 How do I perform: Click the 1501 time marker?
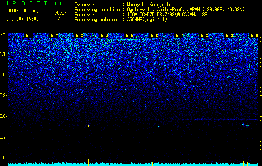coord(29,36)
